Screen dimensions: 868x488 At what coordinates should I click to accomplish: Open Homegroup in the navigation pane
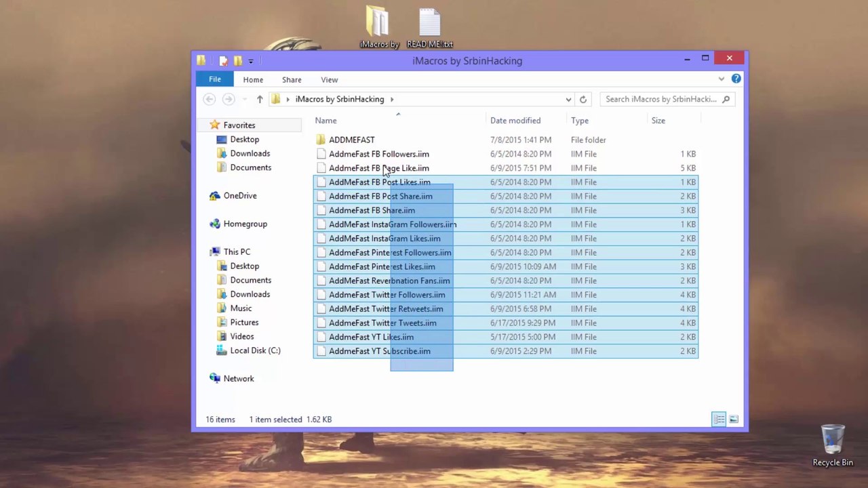(245, 224)
